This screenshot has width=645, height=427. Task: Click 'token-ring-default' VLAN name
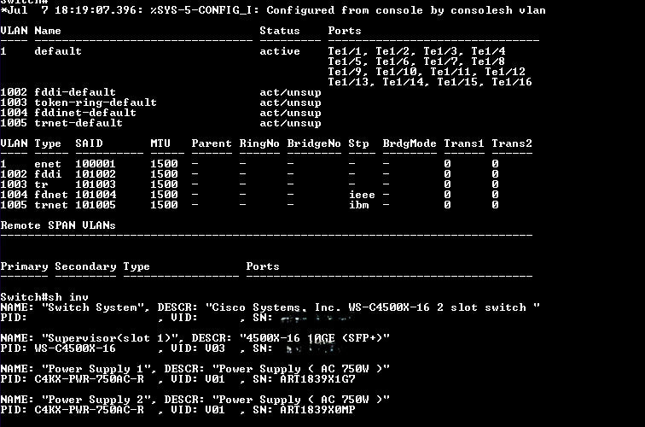96,102
